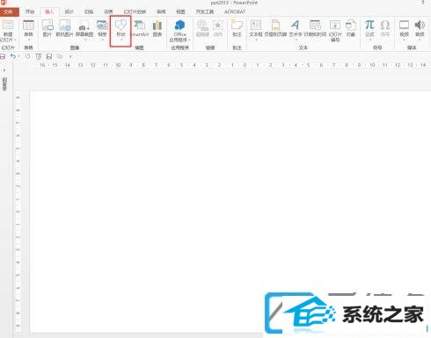Insert a SmartArt graphic
431x338 pixels.
(139, 29)
